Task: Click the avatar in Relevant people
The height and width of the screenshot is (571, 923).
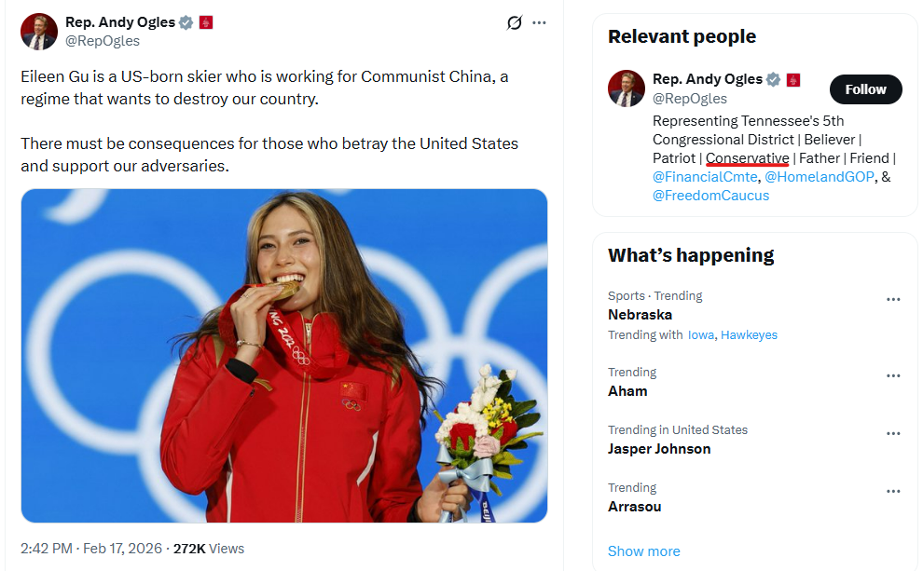Action: [627, 88]
